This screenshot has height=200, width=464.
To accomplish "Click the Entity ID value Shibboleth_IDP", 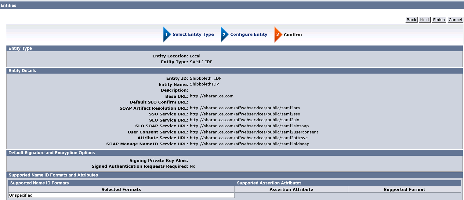I will [x=205, y=78].
